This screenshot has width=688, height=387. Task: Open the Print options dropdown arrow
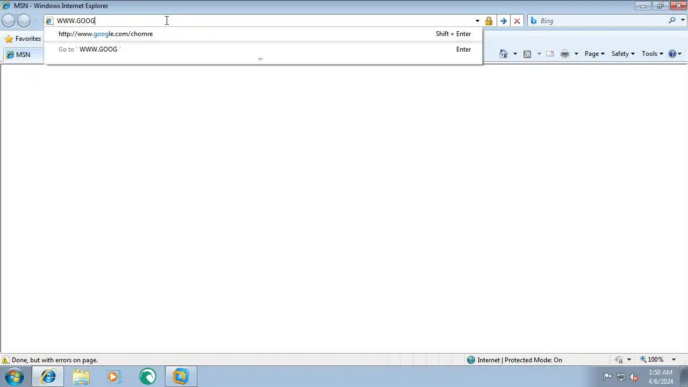576,54
